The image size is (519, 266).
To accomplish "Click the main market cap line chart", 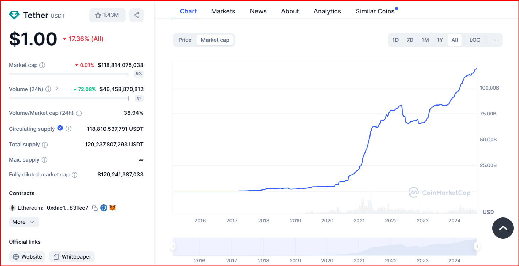I will click(325, 138).
